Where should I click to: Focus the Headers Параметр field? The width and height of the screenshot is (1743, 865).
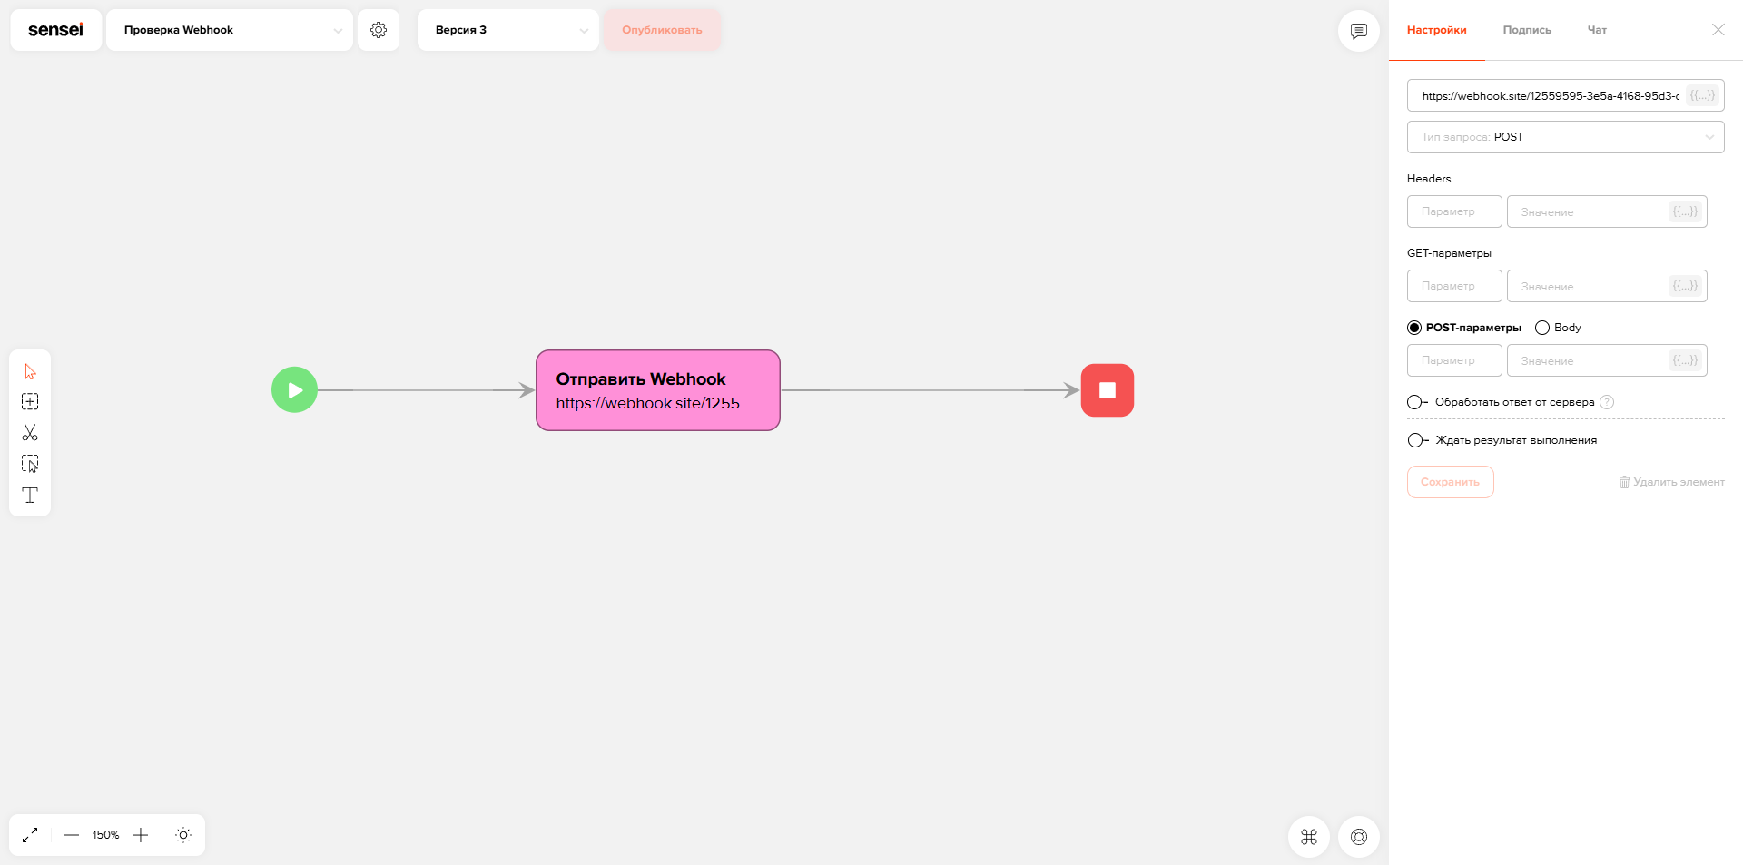1454,211
